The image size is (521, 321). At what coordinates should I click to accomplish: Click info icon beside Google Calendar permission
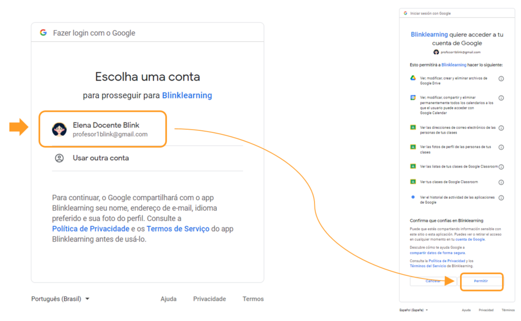(x=501, y=98)
